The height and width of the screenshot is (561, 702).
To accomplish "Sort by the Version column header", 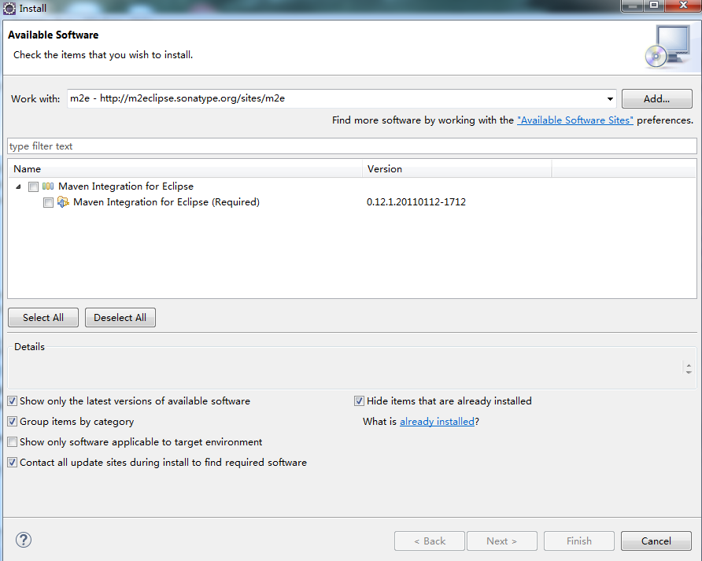I will click(x=456, y=169).
